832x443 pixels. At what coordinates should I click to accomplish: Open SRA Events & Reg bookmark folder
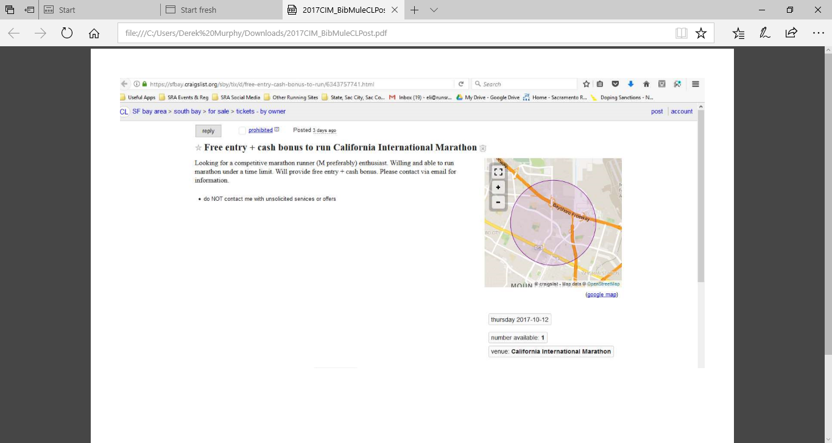point(183,97)
